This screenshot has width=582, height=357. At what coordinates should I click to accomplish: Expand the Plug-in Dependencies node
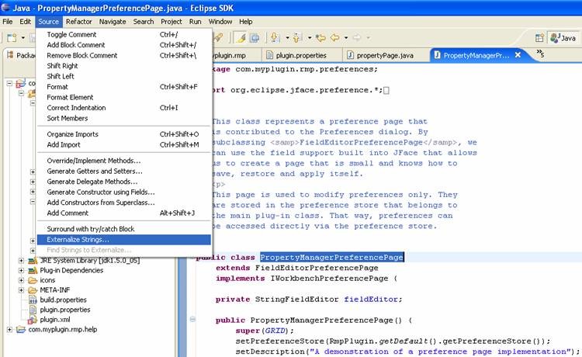coord(22,271)
